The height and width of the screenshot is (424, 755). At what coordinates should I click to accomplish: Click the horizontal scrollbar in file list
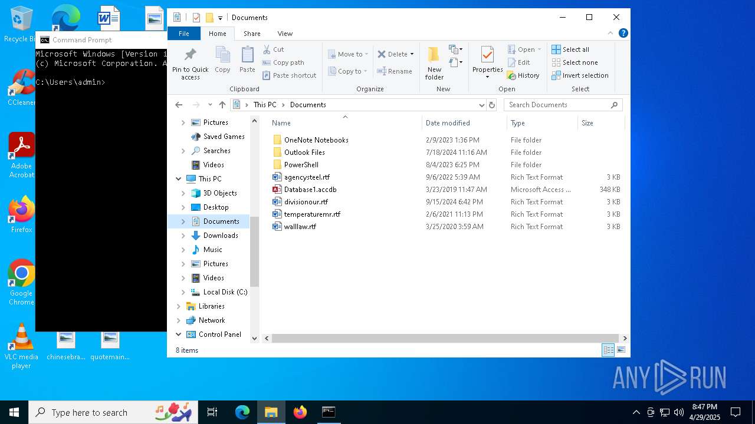[445, 339]
